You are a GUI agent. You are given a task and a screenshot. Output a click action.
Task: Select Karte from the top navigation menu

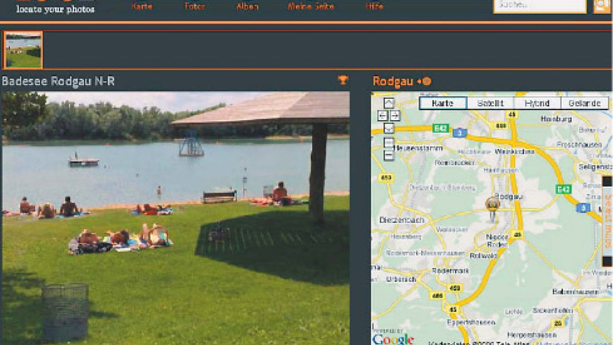(x=142, y=6)
